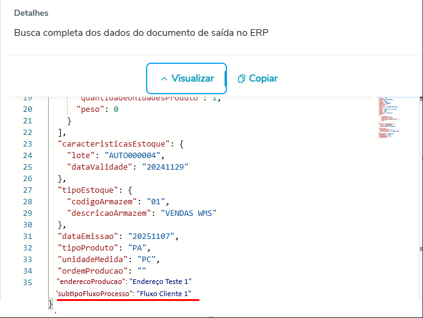This screenshot has width=423, height=318.
Task: Click the "dataEmissao" key
Action: click(88, 237)
